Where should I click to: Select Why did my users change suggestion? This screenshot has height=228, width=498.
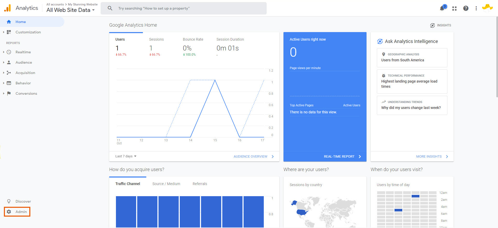click(412, 105)
